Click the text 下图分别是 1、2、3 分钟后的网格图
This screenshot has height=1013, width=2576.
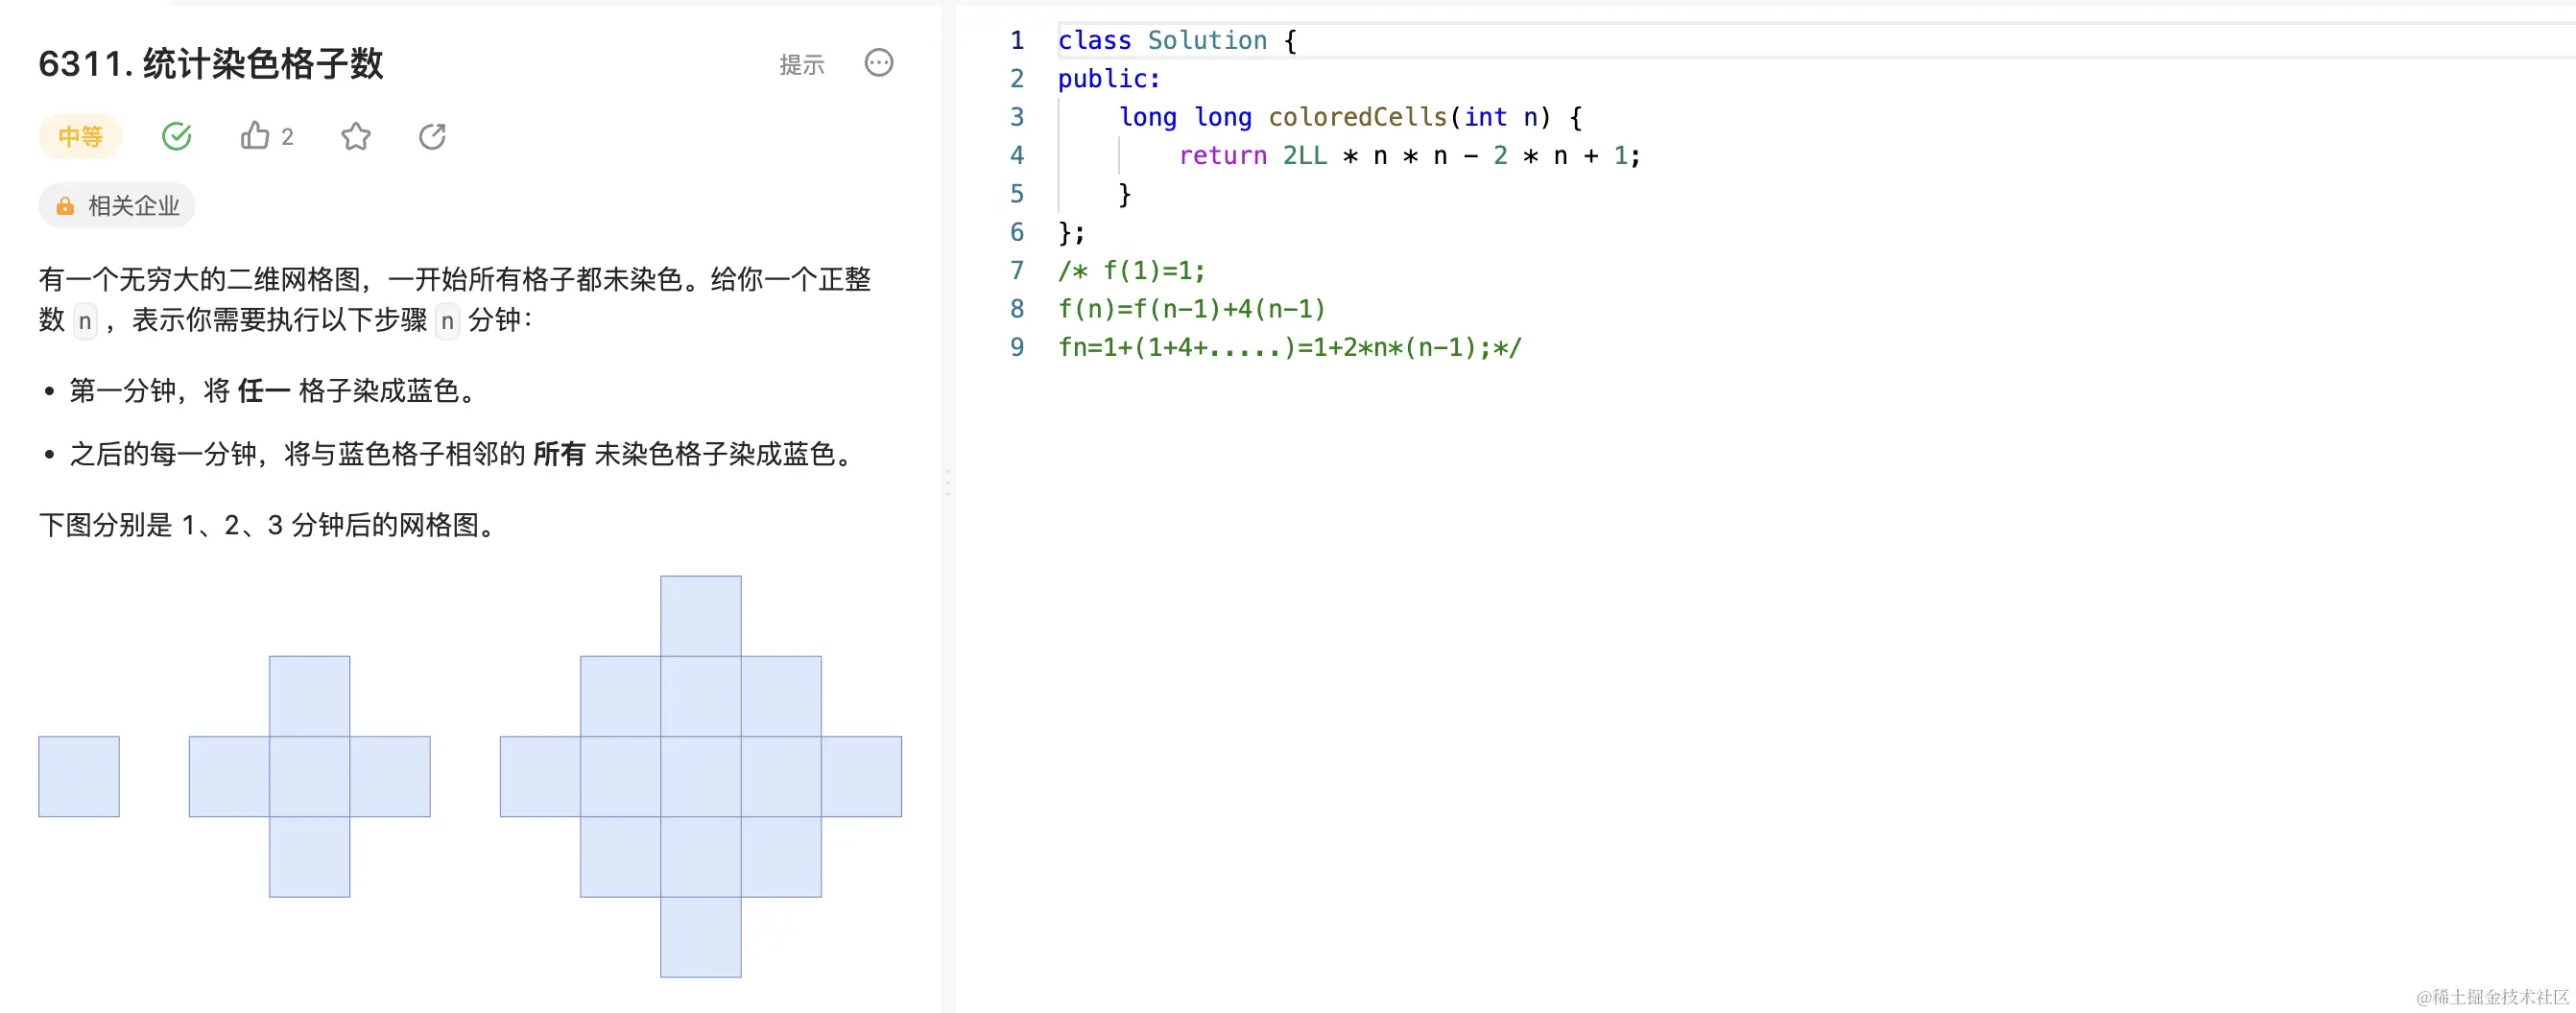coord(270,526)
